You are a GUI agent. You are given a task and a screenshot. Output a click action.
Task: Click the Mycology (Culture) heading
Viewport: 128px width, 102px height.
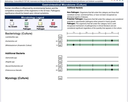tap(17, 78)
